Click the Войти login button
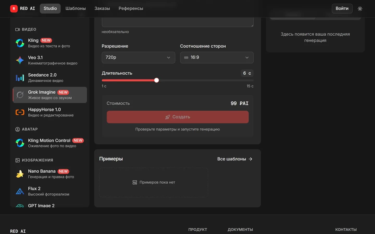The width and height of the screenshot is (375, 234). pos(342,9)
